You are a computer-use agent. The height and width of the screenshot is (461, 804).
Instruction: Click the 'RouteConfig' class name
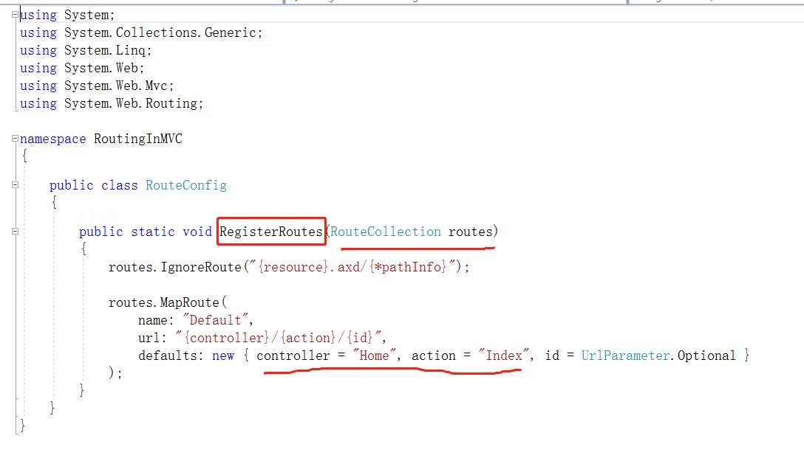tap(186, 185)
